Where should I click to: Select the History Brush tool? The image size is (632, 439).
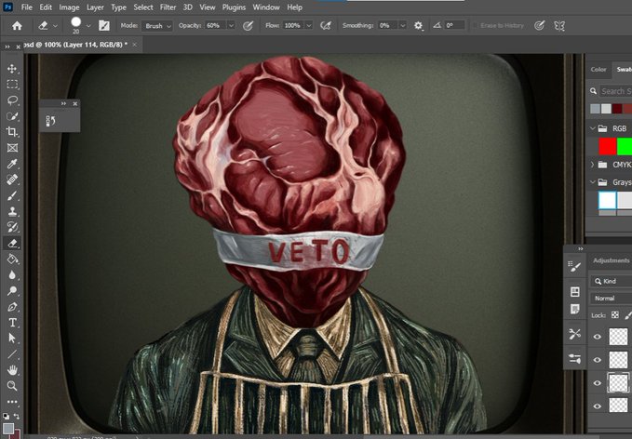click(12, 227)
